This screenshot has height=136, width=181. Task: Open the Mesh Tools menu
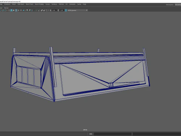click(x=29, y=4)
